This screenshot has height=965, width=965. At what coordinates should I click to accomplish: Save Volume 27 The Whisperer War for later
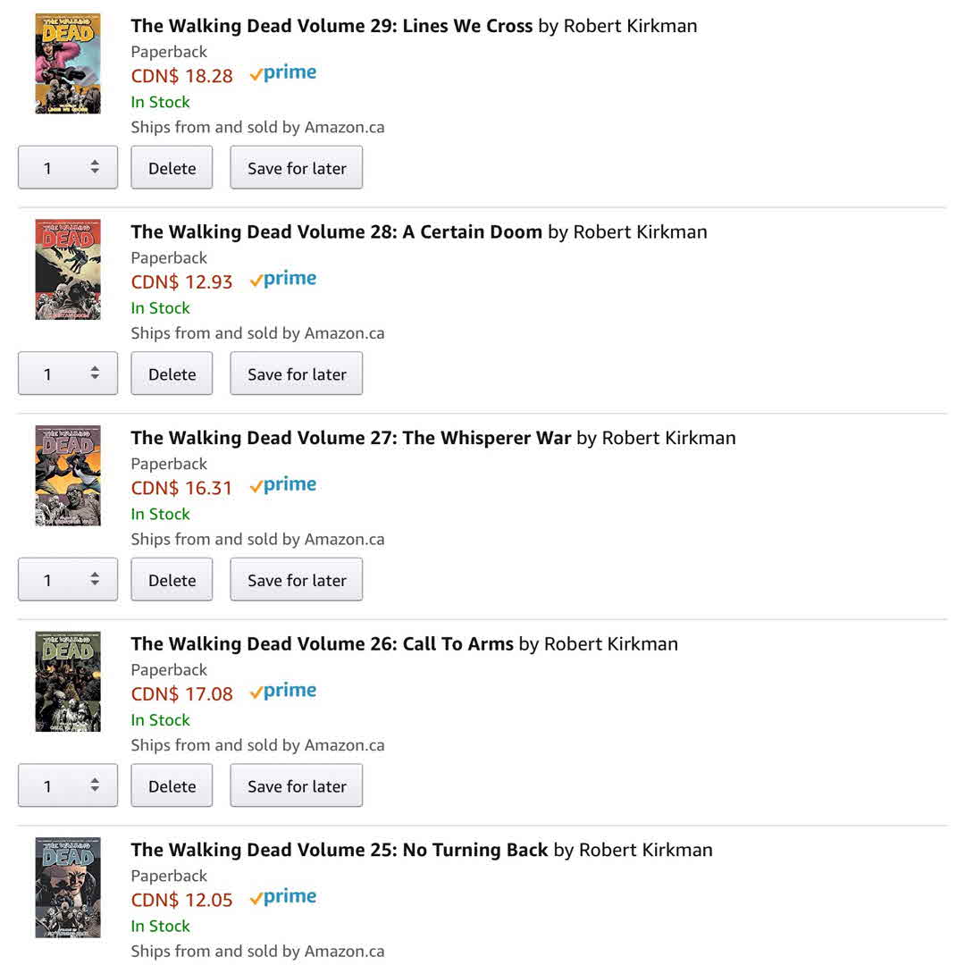click(x=297, y=580)
